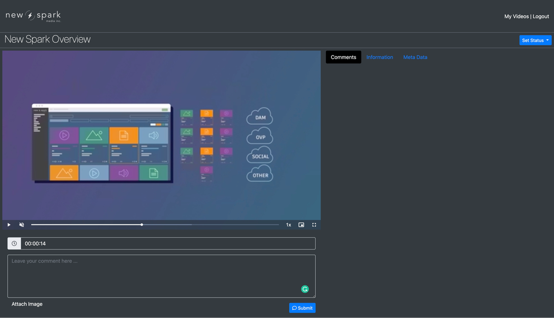Submit the comment
554x318 pixels.
pyautogui.click(x=302, y=308)
